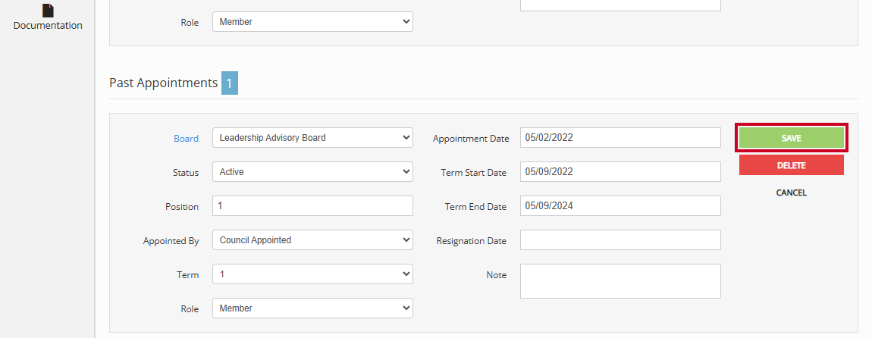The height and width of the screenshot is (338, 872).
Task: Open the Appointed By dropdown
Action: tap(312, 240)
